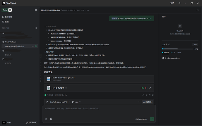Viewport: 202px width, 126px height.
Task: Click the 下载桌面端 download button
Action: (x=31, y=123)
